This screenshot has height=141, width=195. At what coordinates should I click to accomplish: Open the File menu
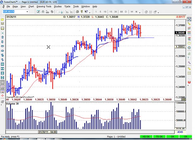(x=8, y=7)
